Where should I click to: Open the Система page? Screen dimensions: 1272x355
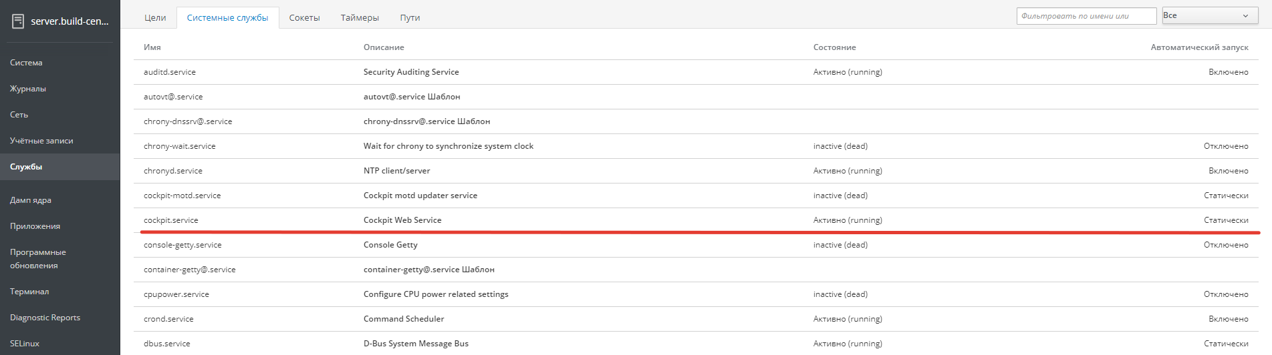click(x=26, y=63)
